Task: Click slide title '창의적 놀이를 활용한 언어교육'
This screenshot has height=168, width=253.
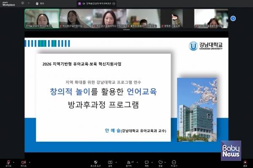Action: 103,92
